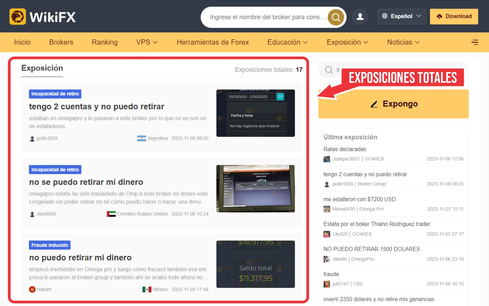Expand the Noticias menu
The width and height of the screenshot is (489, 306).
coord(403,42)
